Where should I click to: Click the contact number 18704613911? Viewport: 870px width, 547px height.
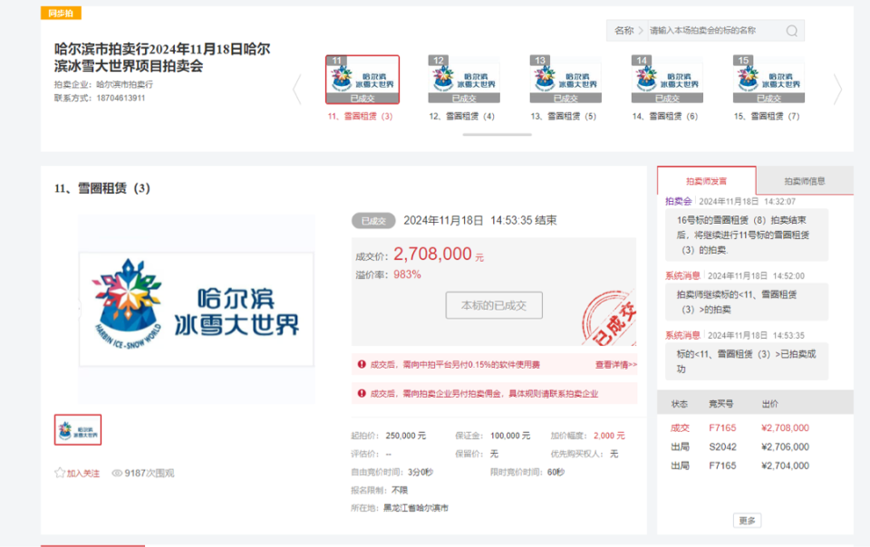click(x=121, y=98)
